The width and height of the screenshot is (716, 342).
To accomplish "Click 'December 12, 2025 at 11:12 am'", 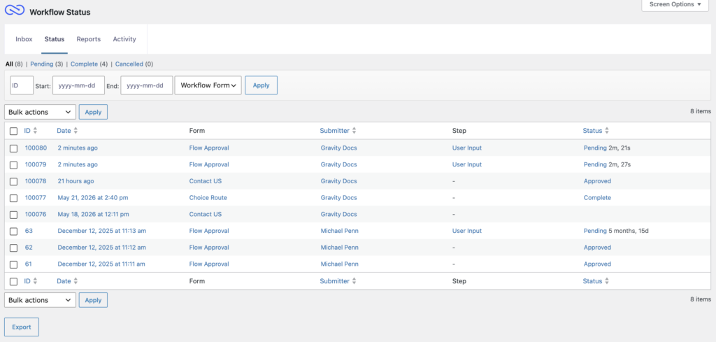I will pyautogui.click(x=102, y=248).
